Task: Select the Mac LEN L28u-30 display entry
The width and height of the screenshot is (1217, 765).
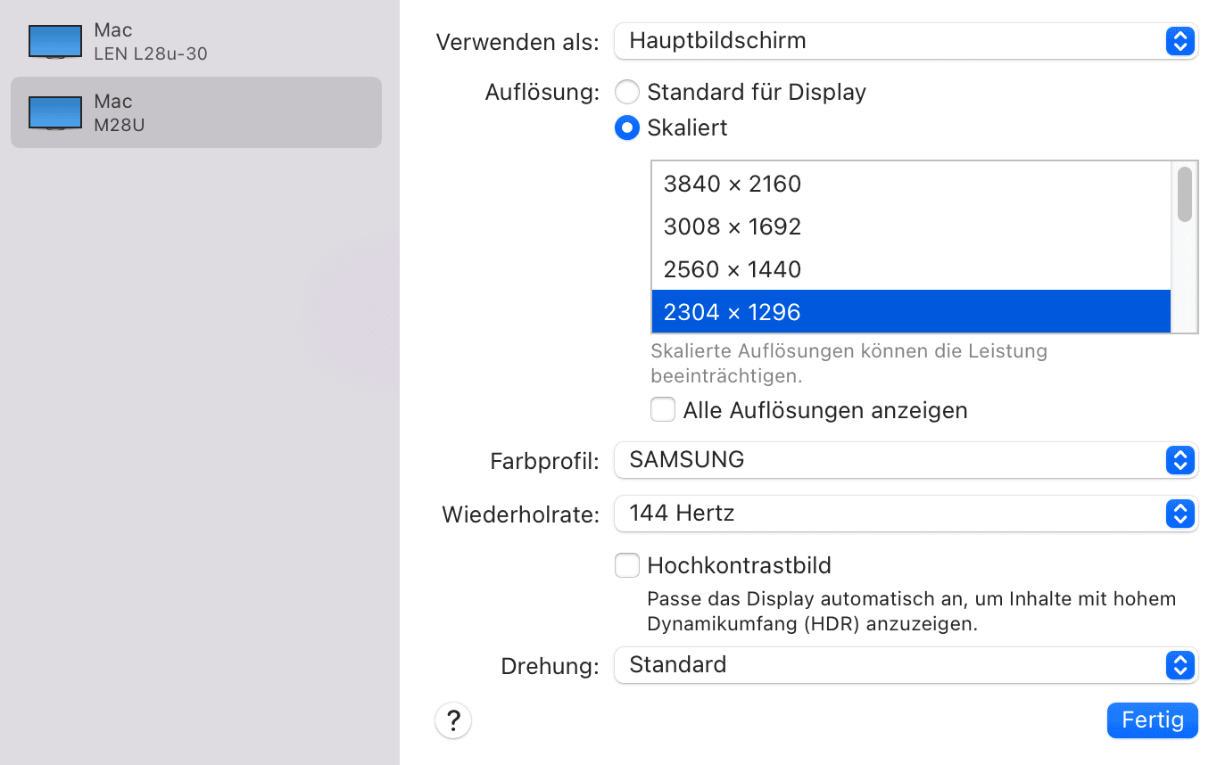Action: pos(196,41)
